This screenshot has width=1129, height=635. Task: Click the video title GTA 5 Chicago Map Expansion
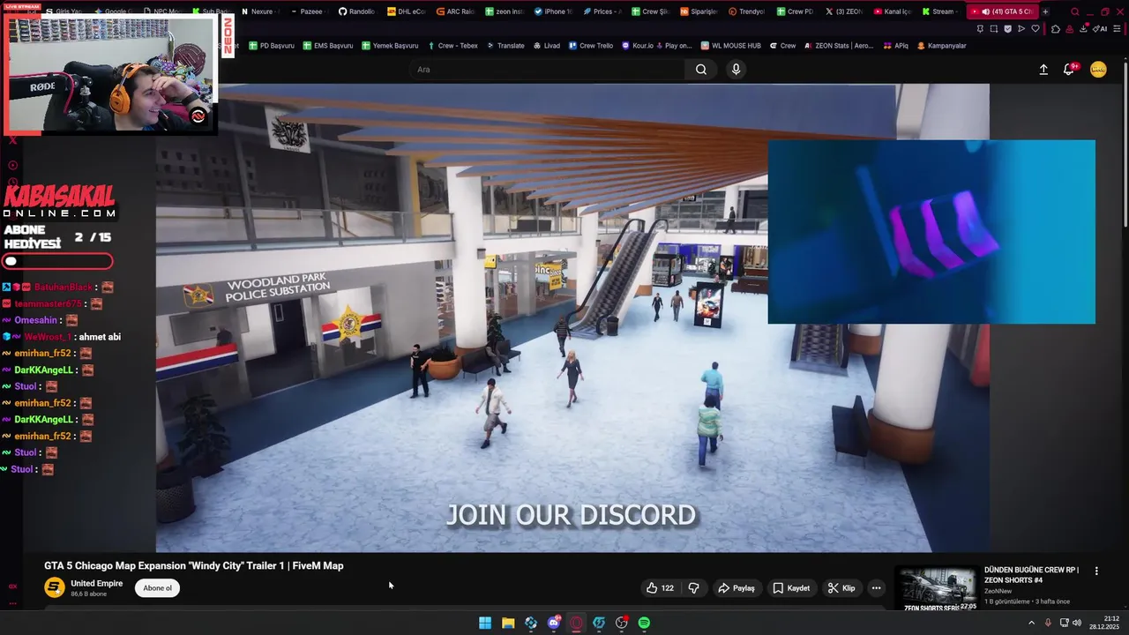[194, 565]
